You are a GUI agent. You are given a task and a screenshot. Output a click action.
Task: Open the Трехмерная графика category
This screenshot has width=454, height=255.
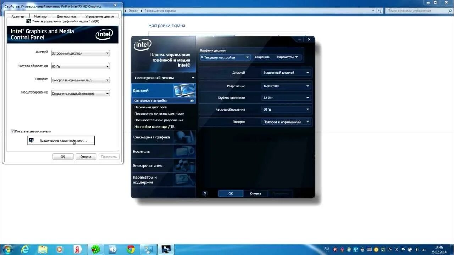pos(164,137)
